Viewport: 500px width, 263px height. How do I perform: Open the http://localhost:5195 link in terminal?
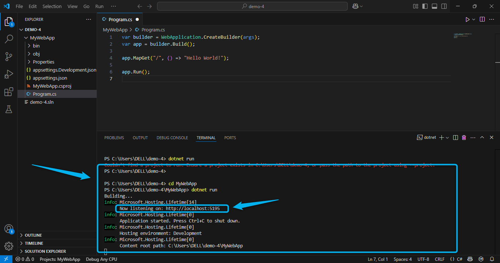click(x=193, y=208)
